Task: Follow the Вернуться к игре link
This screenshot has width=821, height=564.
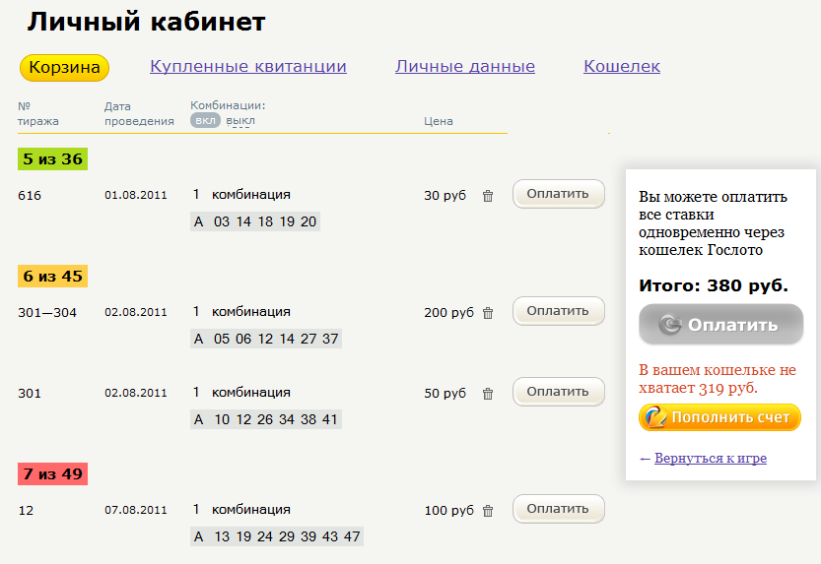Action: (710, 459)
